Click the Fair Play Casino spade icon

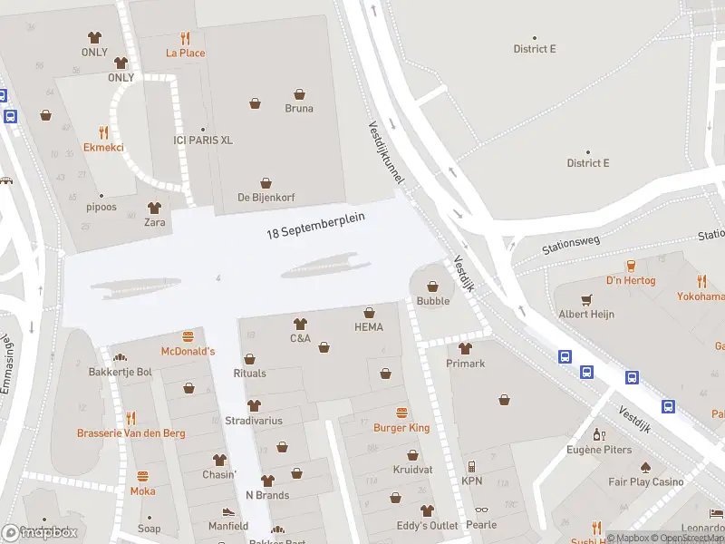pyautogui.click(x=646, y=468)
